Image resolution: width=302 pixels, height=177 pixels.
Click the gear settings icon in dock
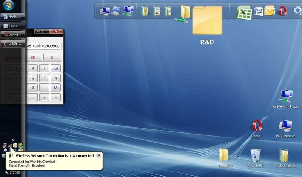pos(296,11)
